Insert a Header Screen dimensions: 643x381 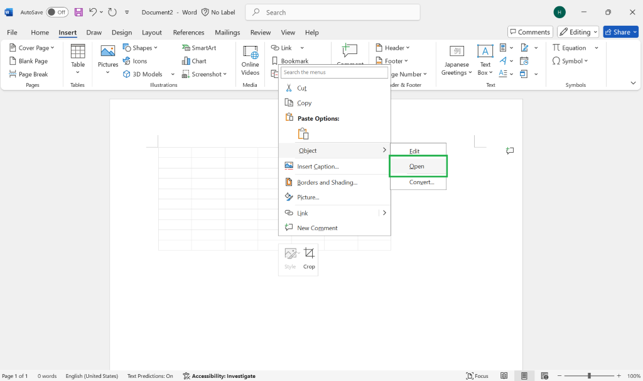pos(392,48)
